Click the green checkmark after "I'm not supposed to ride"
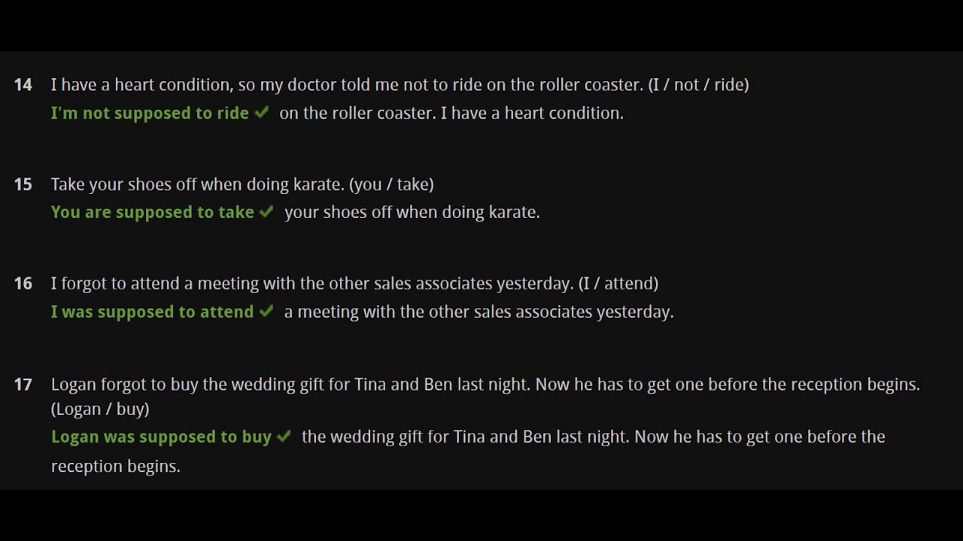The width and height of the screenshot is (963, 541). [x=262, y=113]
